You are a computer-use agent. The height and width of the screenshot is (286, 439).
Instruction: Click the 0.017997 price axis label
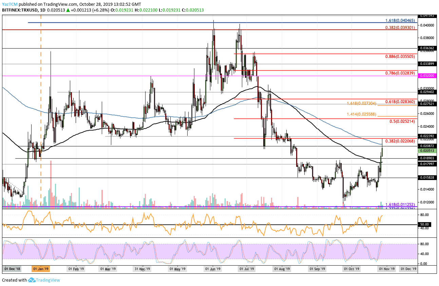tap(427, 164)
